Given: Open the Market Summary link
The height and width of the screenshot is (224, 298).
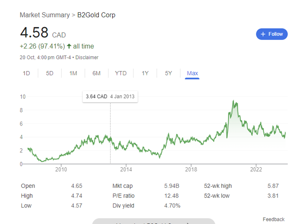Looking at the screenshot, I should click(x=45, y=15).
